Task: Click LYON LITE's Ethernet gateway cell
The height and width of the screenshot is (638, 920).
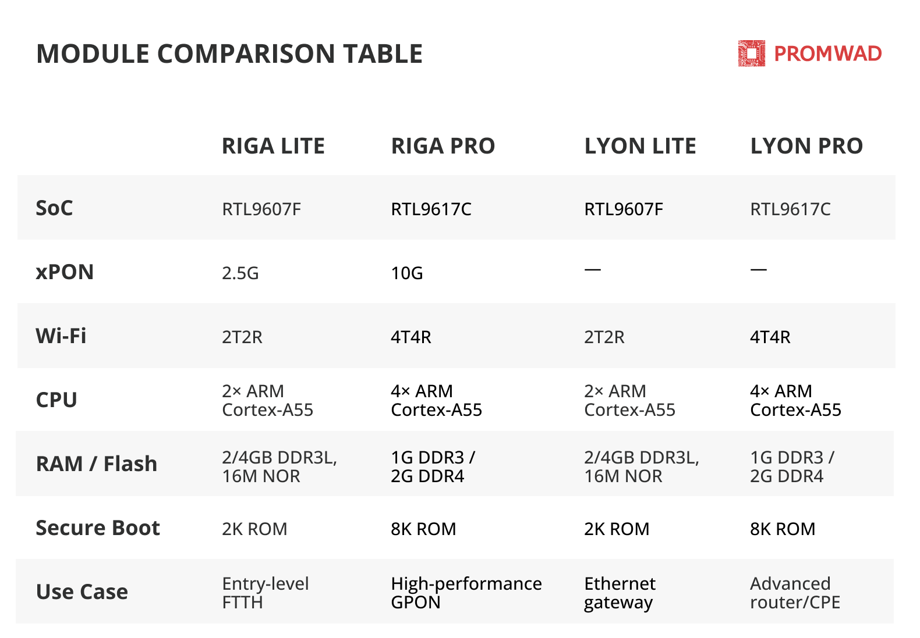Action: click(620, 593)
